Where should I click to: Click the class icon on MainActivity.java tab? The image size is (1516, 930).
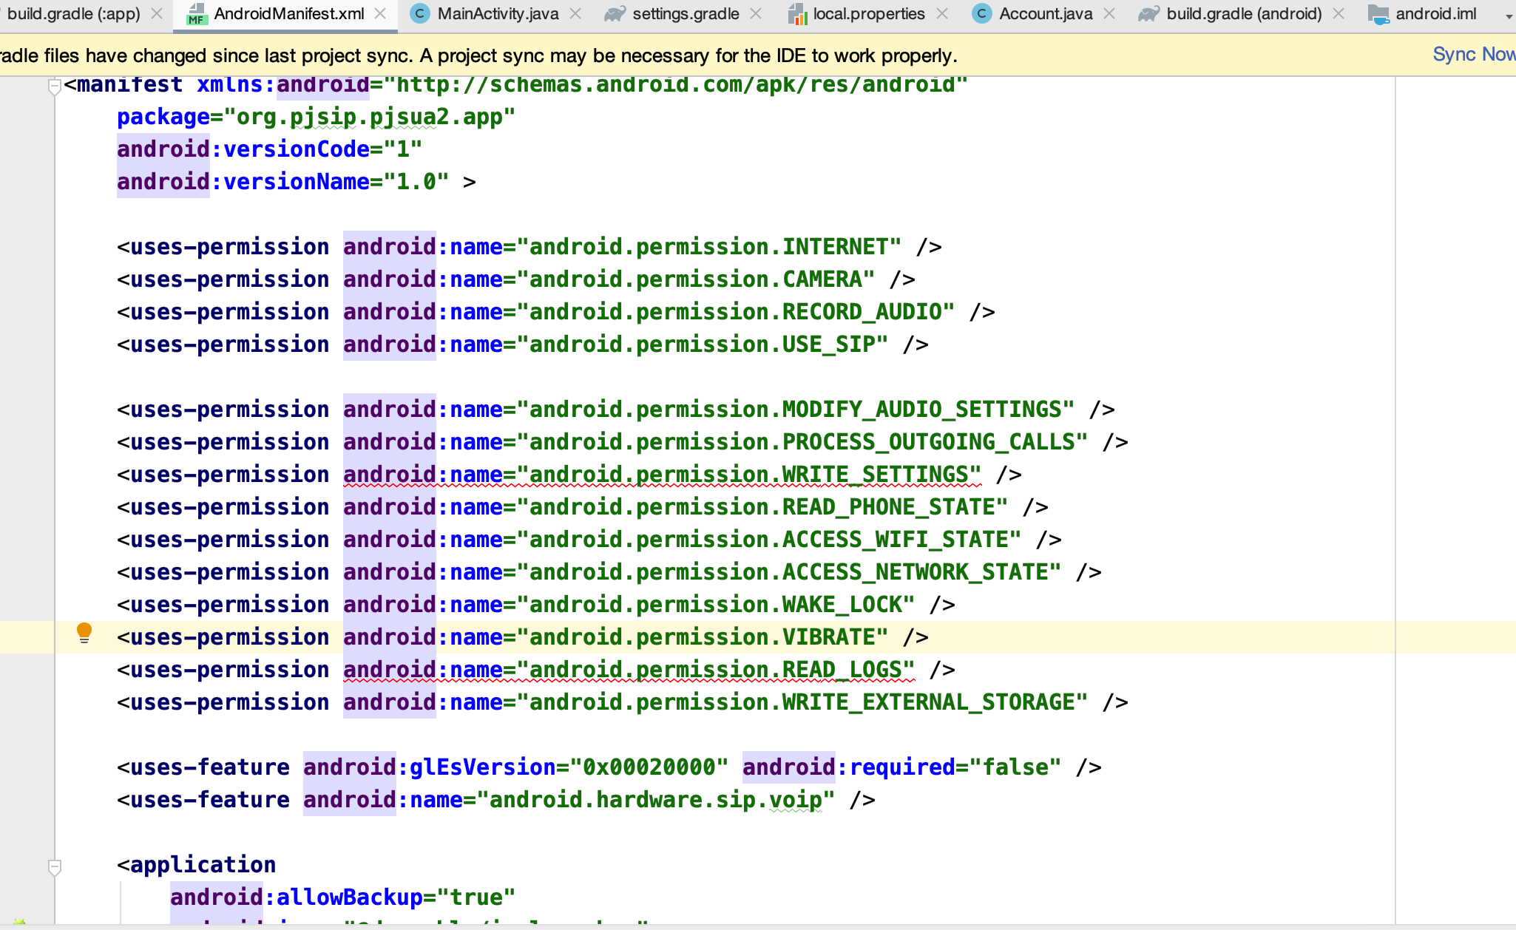420,13
